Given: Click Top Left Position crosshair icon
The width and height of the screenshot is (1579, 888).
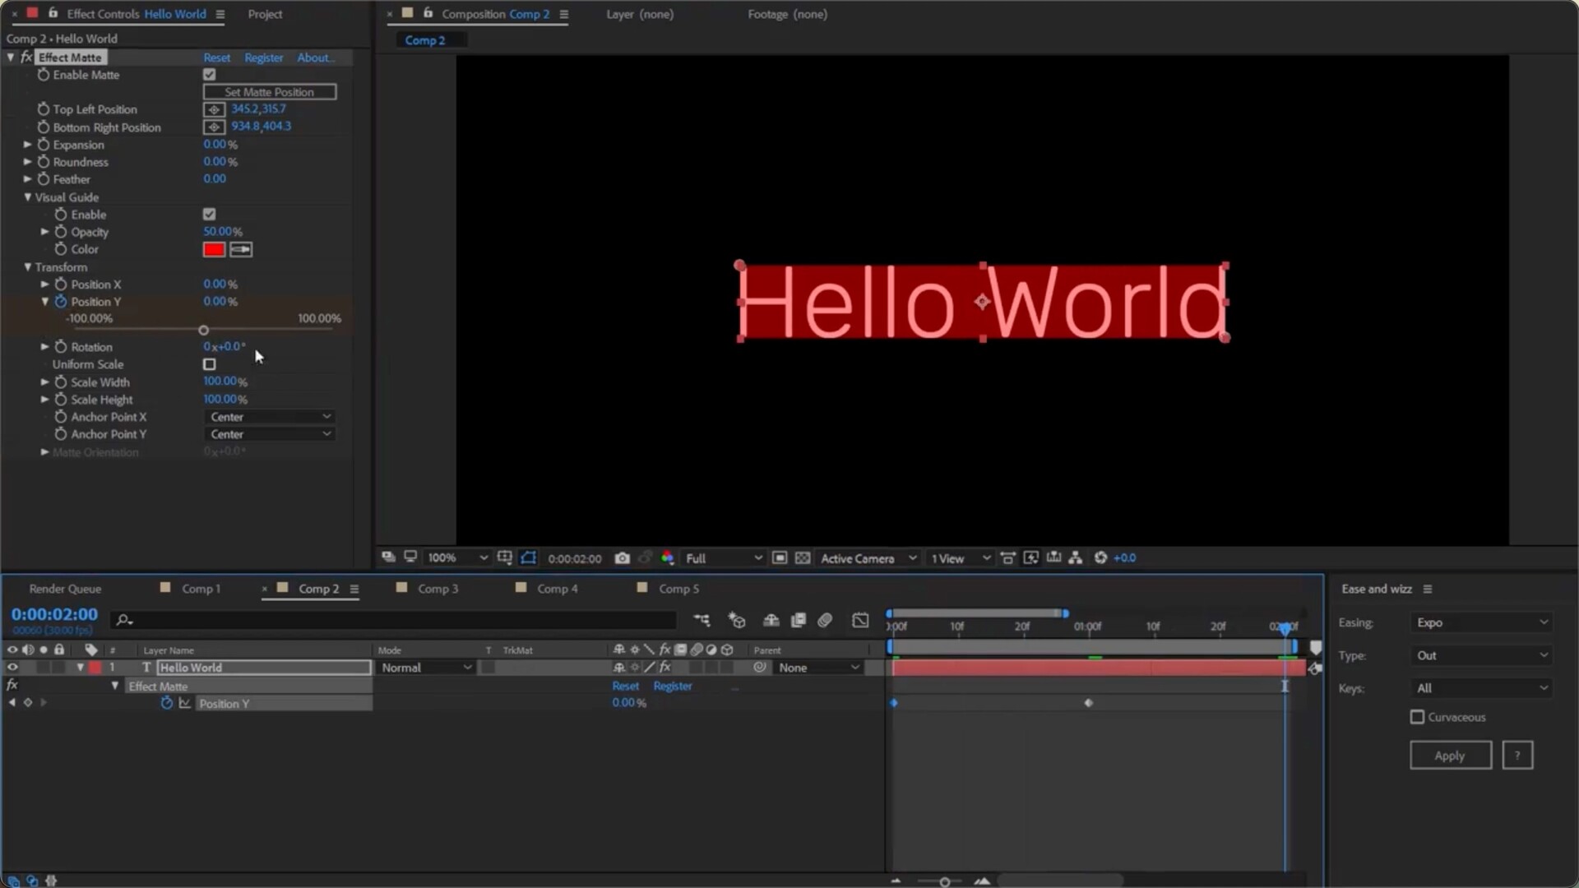Looking at the screenshot, I should click(x=214, y=109).
